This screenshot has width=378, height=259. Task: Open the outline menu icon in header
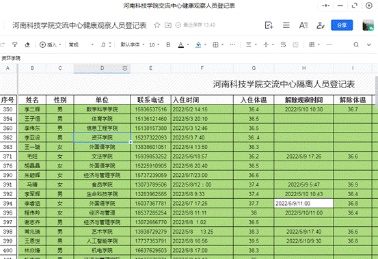point(286,25)
